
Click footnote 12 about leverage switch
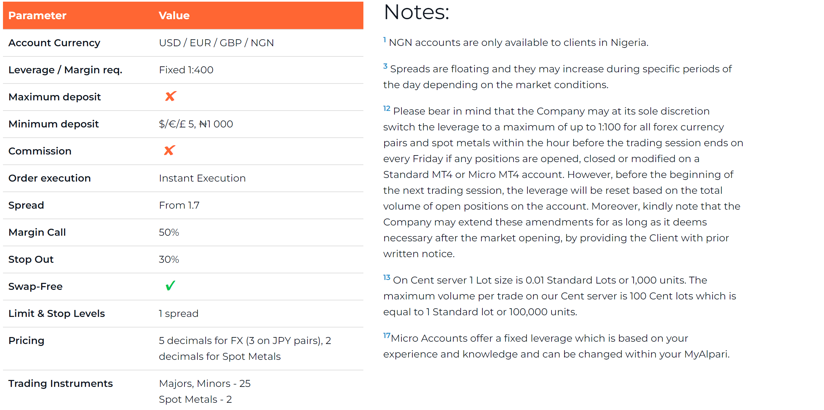tap(387, 108)
